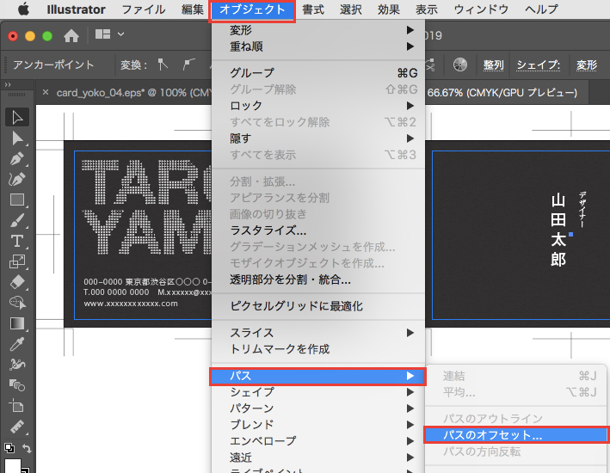
Task: Expand the ロック submenu
Action: 318,105
